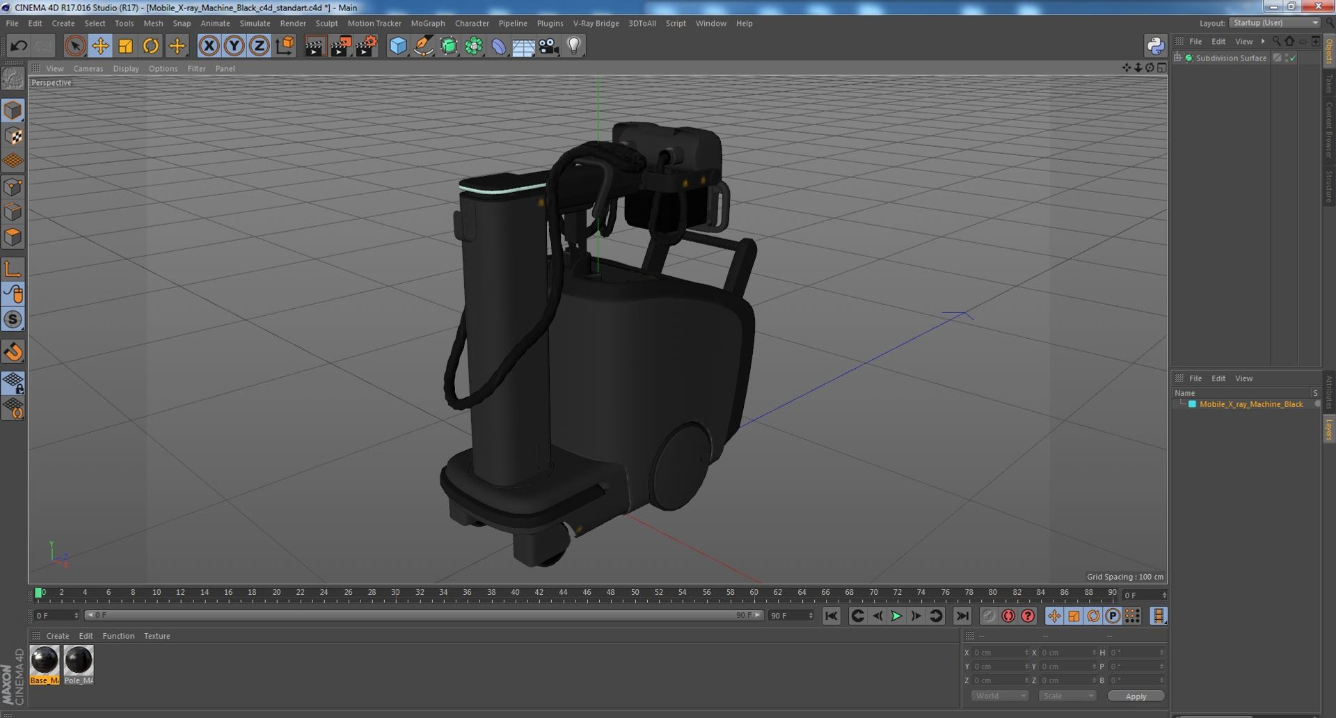Open the Layout dropdown
The image size is (1336, 718).
click(x=1275, y=23)
